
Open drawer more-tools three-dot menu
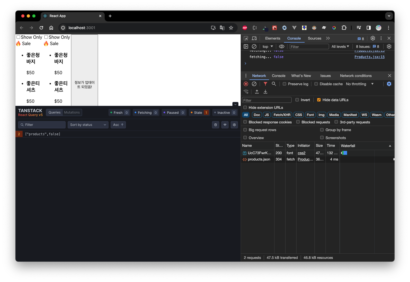(246, 76)
